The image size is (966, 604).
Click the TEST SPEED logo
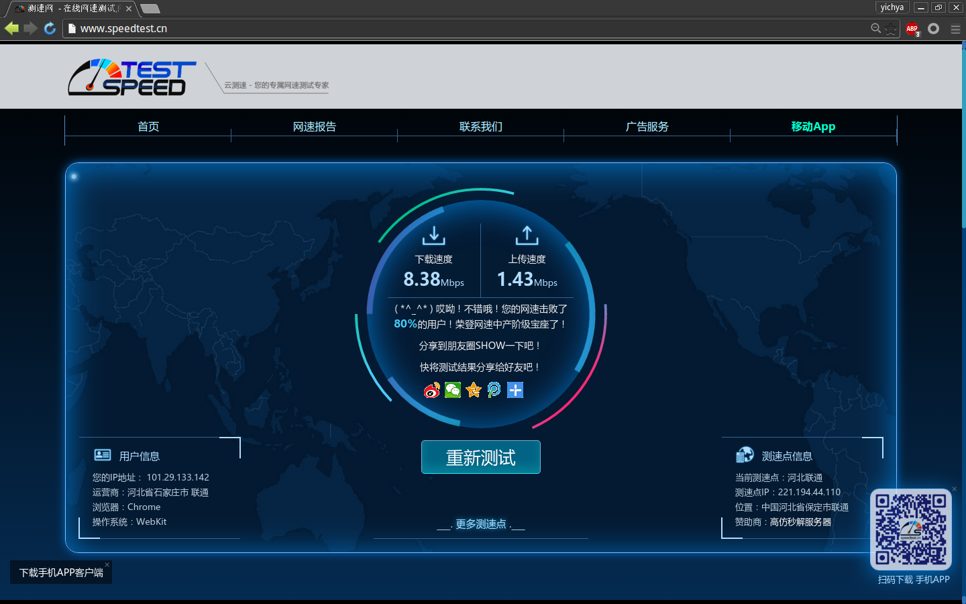point(132,77)
